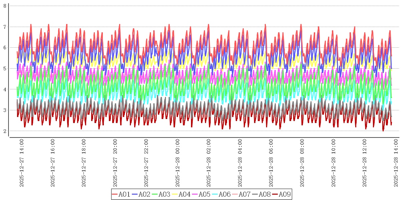The width and height of the screenshot is (403, 200).
Task: Select the 2025-12-28 12:00 axis label
Action: [x=365, y=163]
